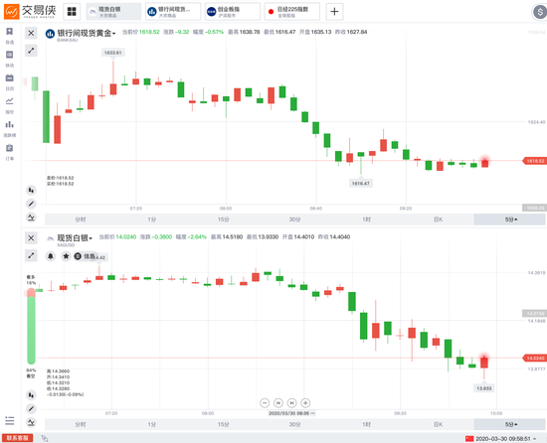Click the 2020/03/30 08:35 date label
Image resolution: width=547 pixels, height=443 pixels.
pos(292,413)
